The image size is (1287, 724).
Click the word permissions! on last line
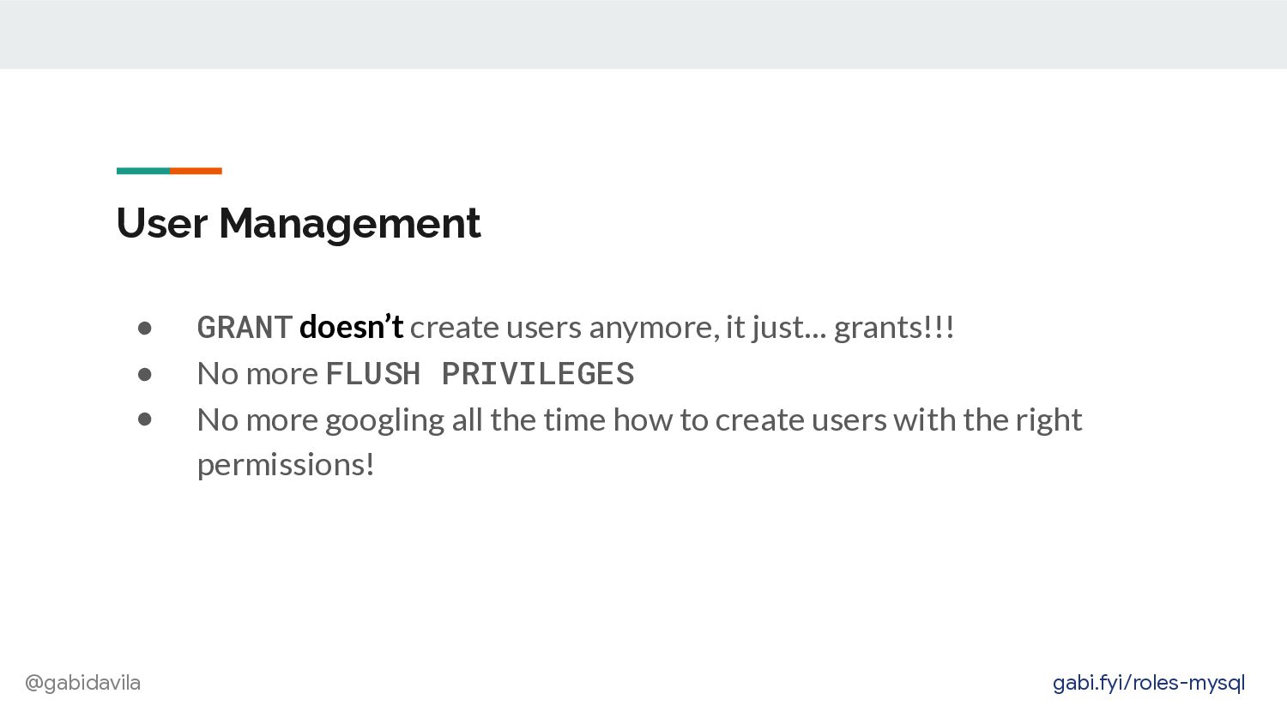click(x=286, y=466)
